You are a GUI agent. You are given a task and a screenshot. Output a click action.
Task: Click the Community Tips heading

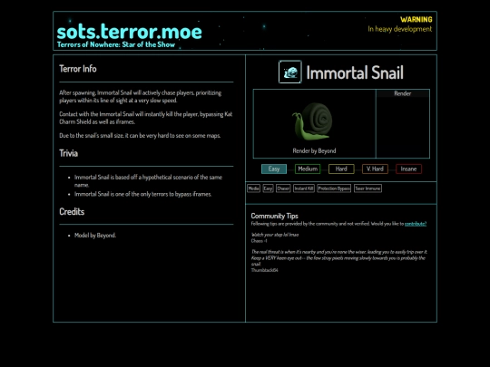(274, 216)
